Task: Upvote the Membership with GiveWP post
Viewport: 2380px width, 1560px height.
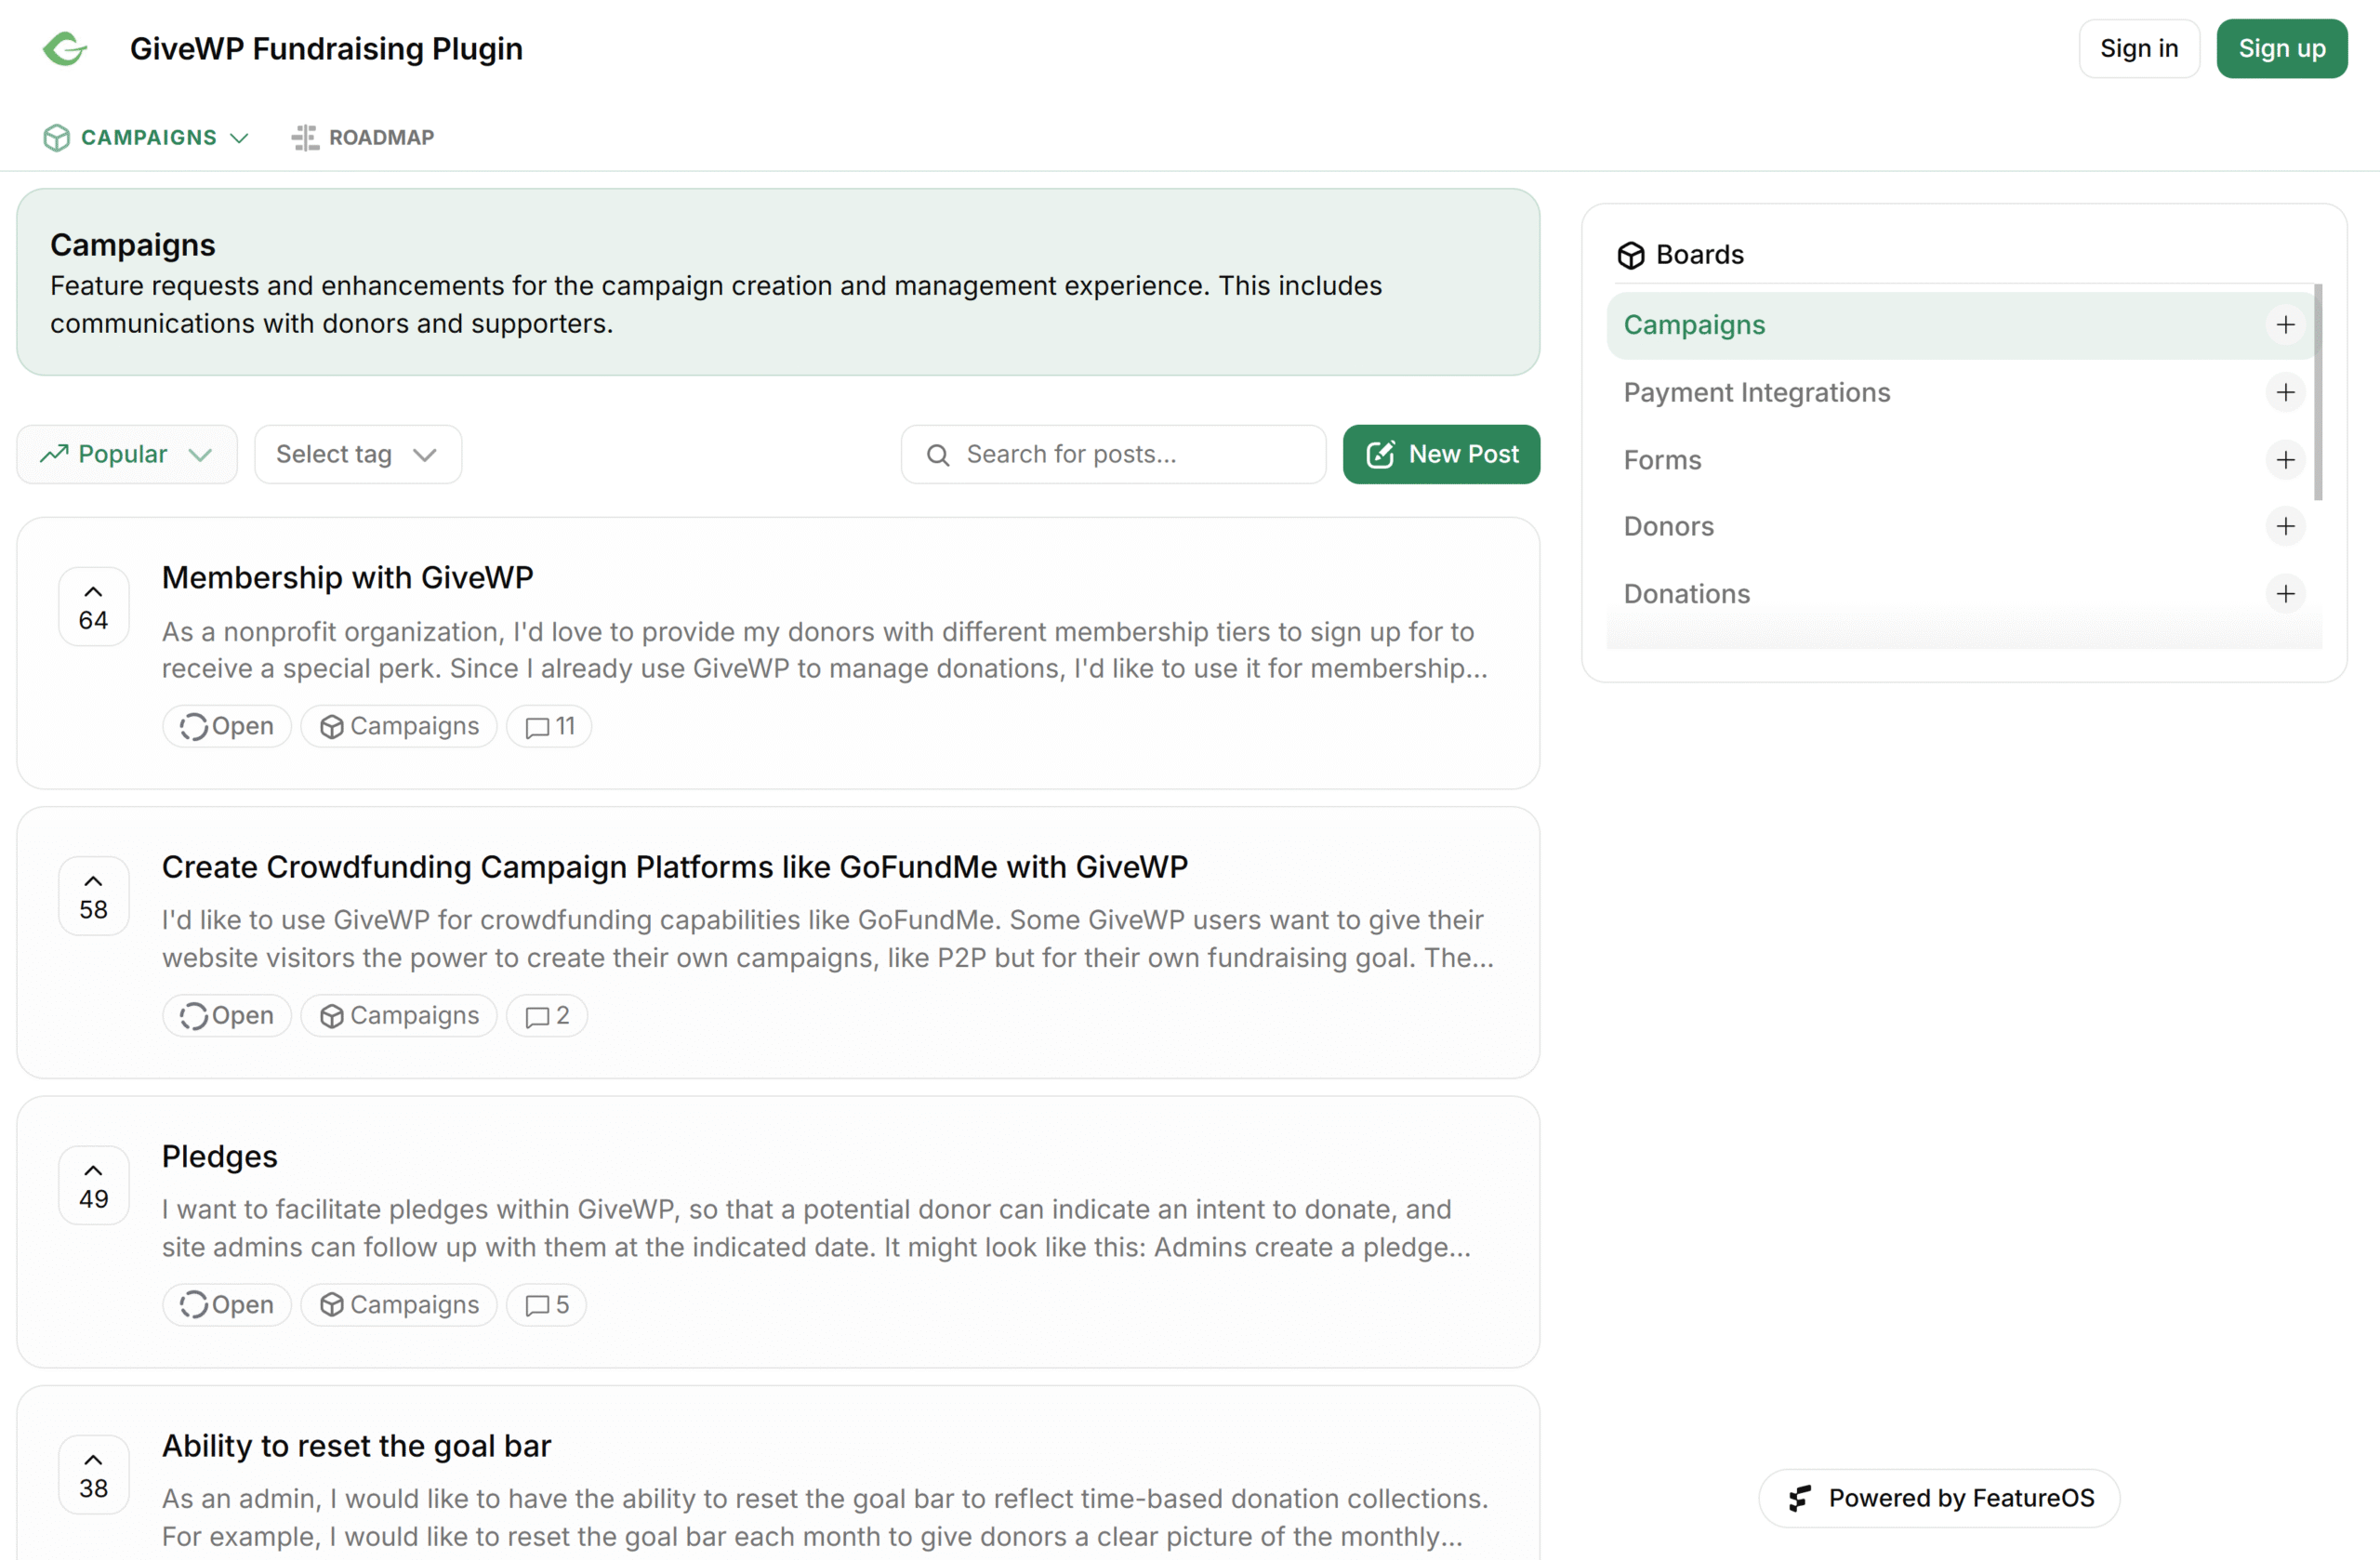Action: tap(93, 607)
